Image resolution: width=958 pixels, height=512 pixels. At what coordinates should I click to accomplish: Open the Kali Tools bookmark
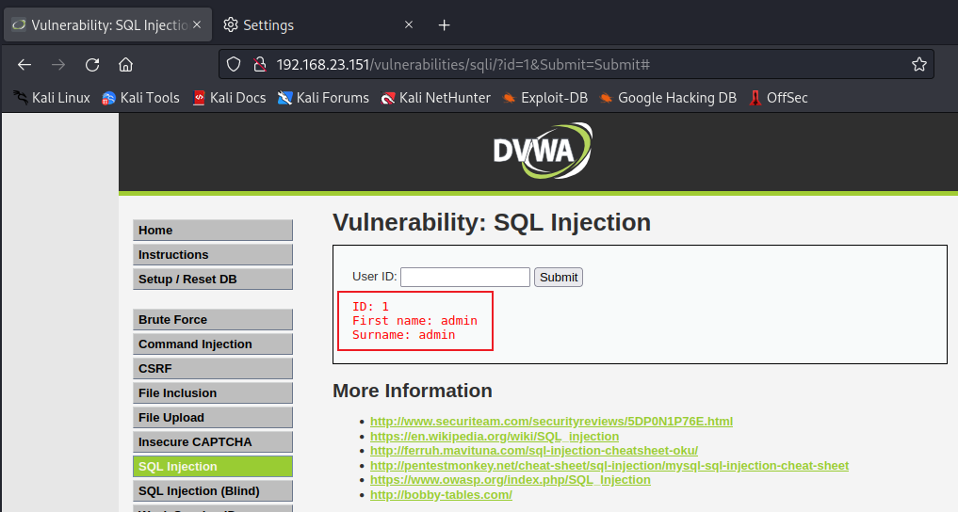140,98
